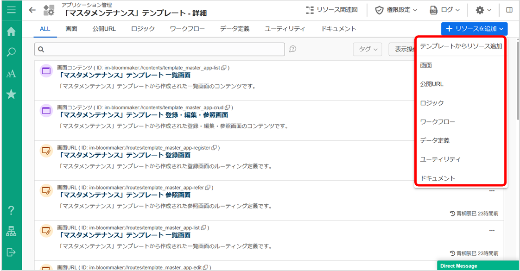520x271 pixels.
Task: Open the テンプレート 登録画面 resource link
Action: coord(125,155)
